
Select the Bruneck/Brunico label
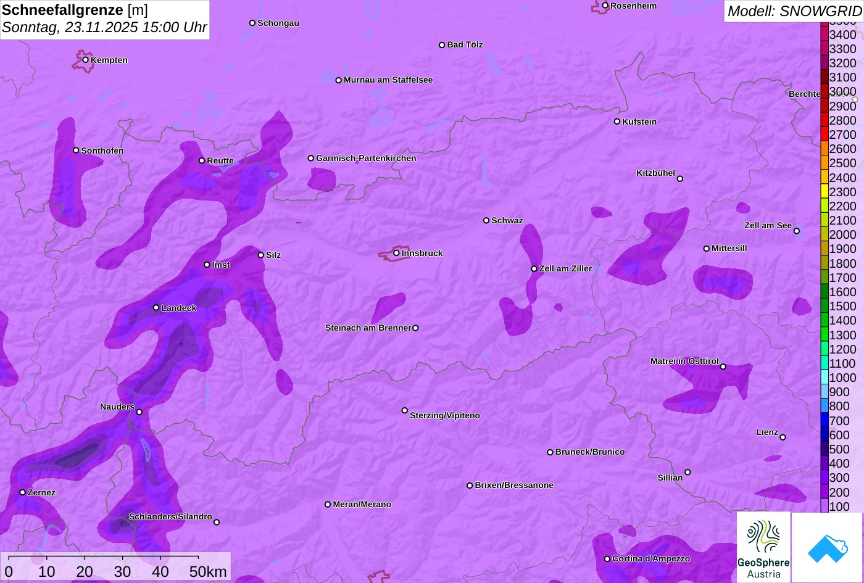pyautogui.click(x=590, y=452)
